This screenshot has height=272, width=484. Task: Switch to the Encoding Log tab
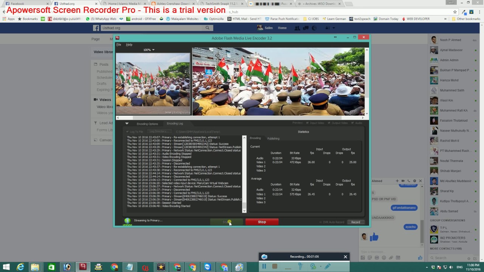[x=175, y=124]
